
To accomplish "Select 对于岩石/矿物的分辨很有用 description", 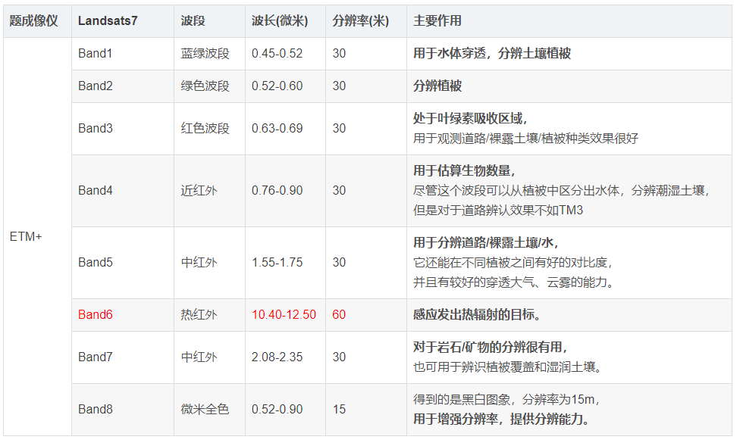I will tap(491, 348).
